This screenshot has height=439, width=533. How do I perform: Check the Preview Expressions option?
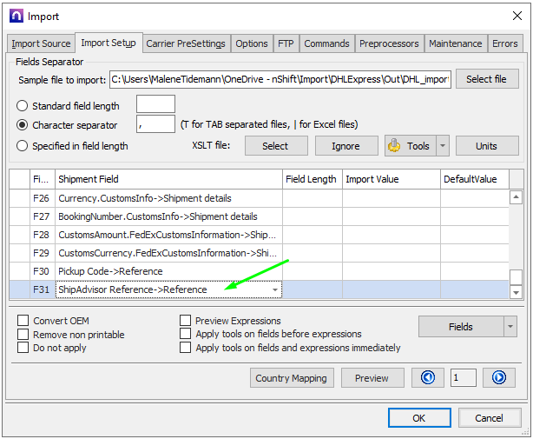[x=186, y=321]
